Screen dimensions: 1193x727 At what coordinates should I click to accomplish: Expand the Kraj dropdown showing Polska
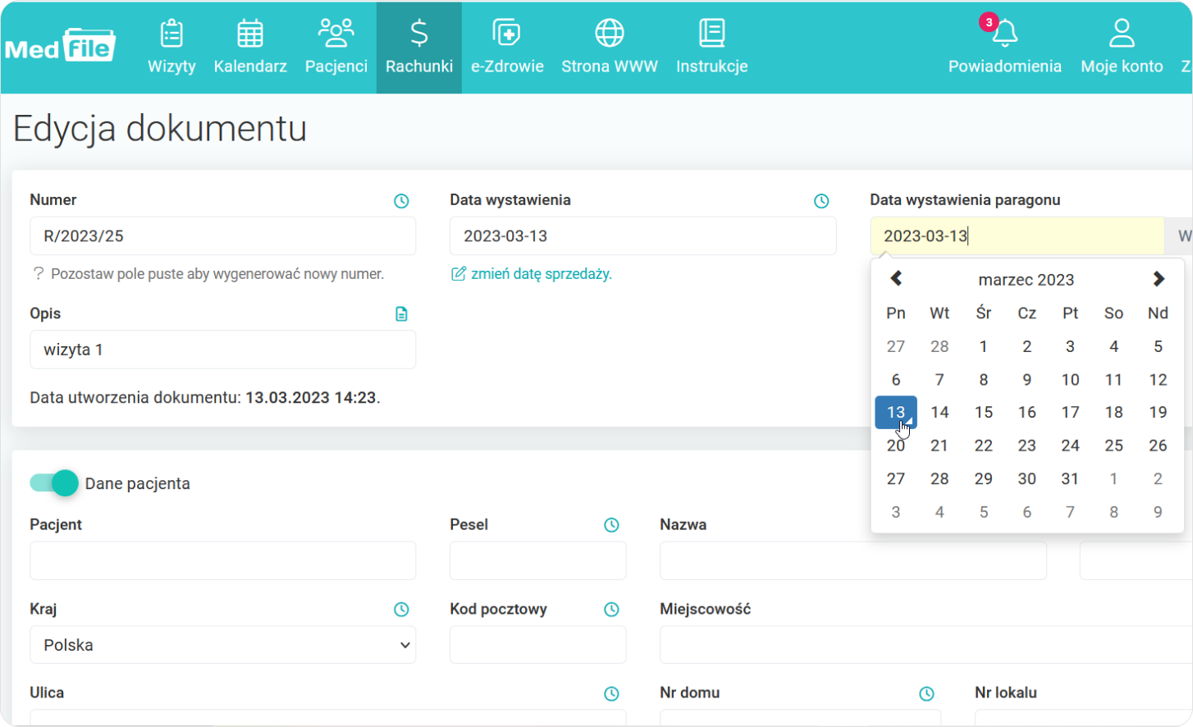(222, 645)
